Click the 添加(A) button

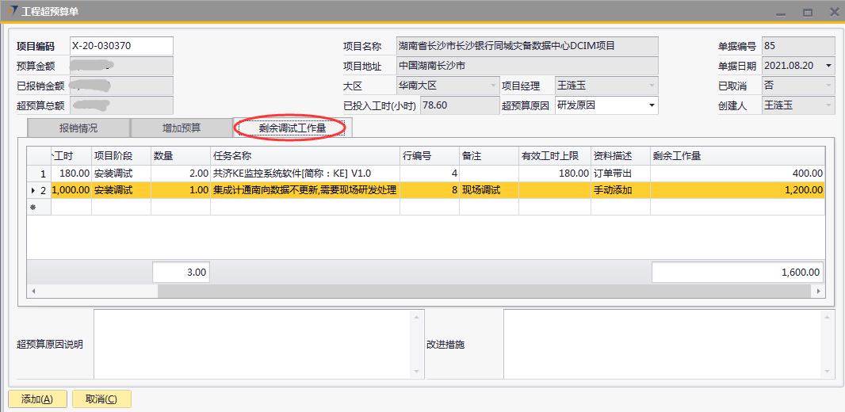37,399
